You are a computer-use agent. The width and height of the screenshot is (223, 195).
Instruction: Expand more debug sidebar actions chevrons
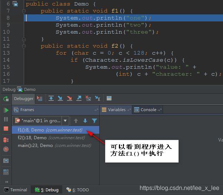[x=7, y=182]
